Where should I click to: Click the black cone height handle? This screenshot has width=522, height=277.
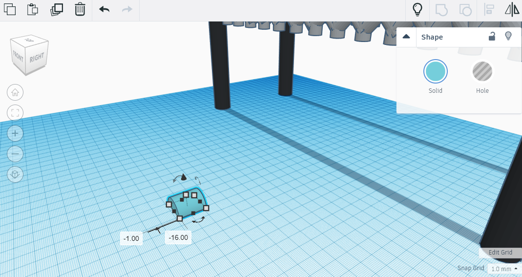tap(184, 177)
